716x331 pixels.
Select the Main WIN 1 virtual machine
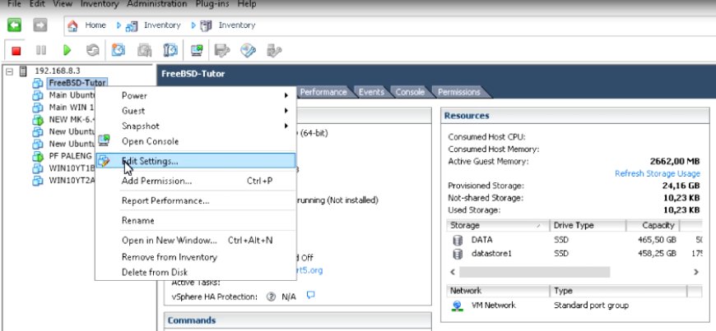[72, 108]
